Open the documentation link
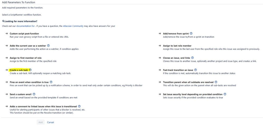Image resolution: width=263 pixels, height=127 pixels. click(25, 26)
